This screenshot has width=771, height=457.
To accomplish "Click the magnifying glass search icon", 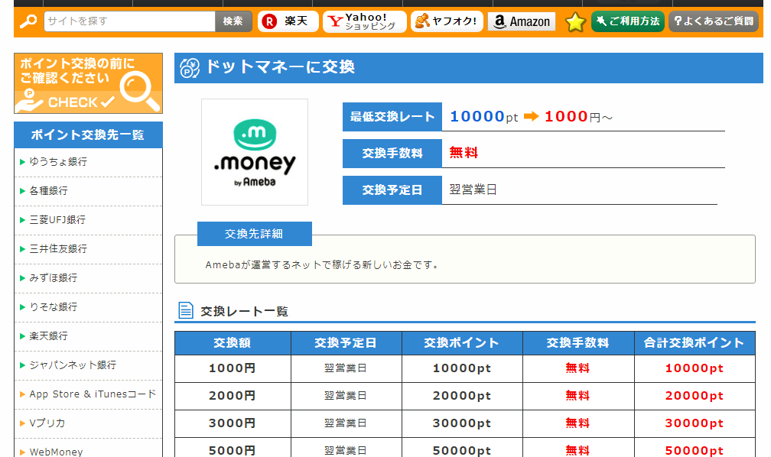I will [28, 21].
